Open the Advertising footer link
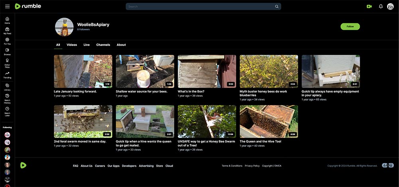Viewport: 399px width, 187px height. 146,166
